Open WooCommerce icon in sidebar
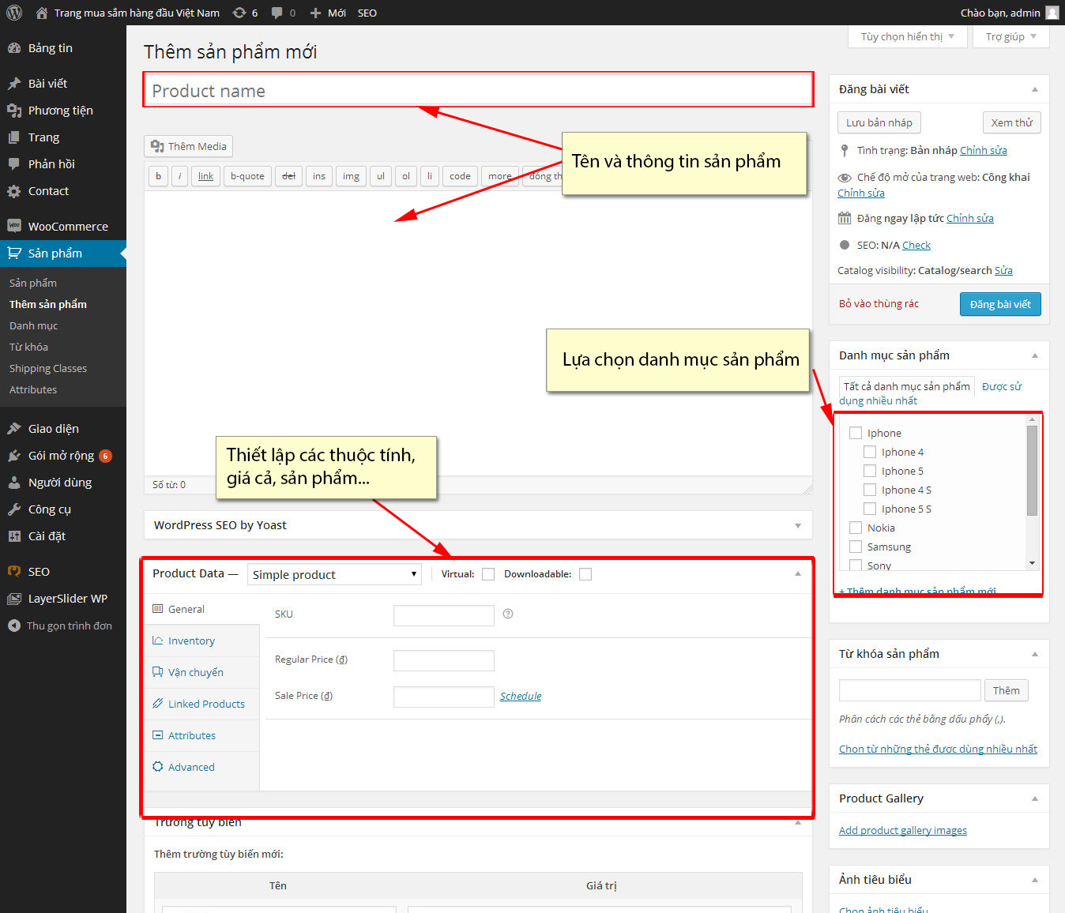This screenshot has height=913, width=1065. coord(14,227)
